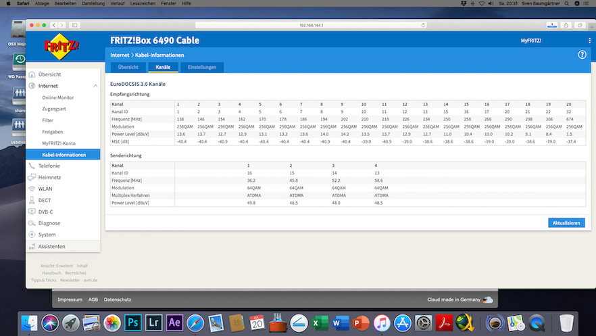Toggle the Ansicht: Erweitert view link

tap(57, 266)
